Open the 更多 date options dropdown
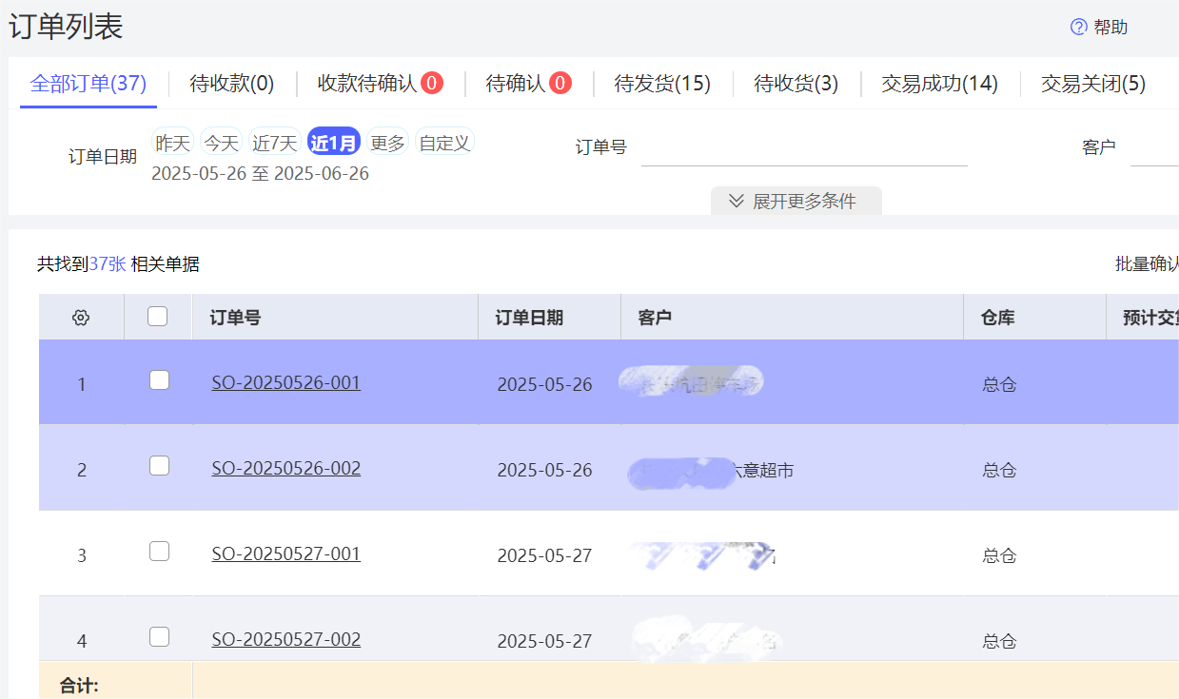This screenshot has width=1179, height=699. [x=386, y=141]
